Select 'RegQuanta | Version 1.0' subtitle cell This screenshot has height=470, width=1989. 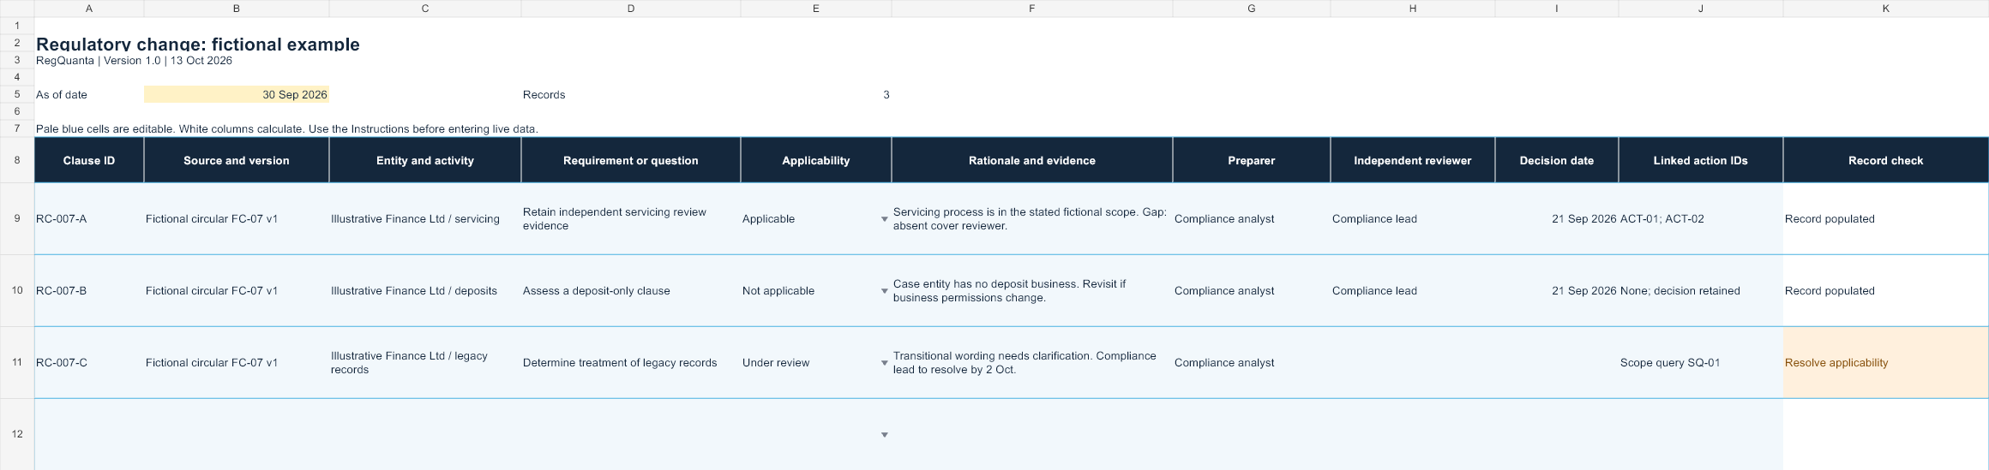tap(134, 61)
